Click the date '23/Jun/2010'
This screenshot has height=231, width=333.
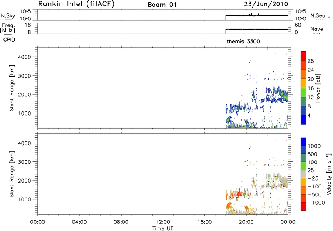[266, 4]
